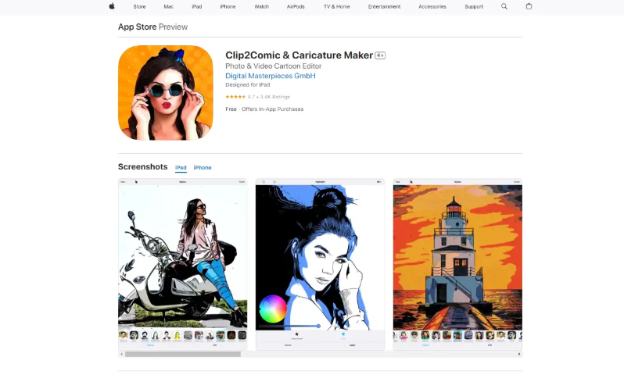Click the Apple logo icon
Screen dimensions: 624x389
tap(112, 6)
